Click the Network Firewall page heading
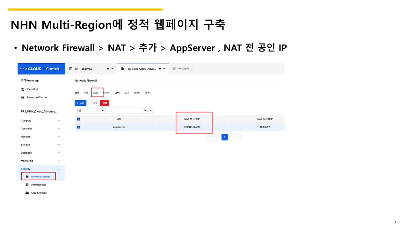This screenshot has height=229, width=408. pos(86,80)
